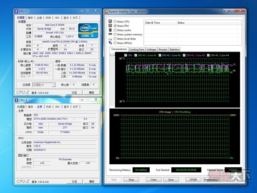Screen dimensions: 257x193
Task: Click 认证 button in top CPU-Z window
Action: (74, 92)
